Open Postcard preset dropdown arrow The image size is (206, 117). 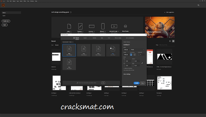pos(83,32)
